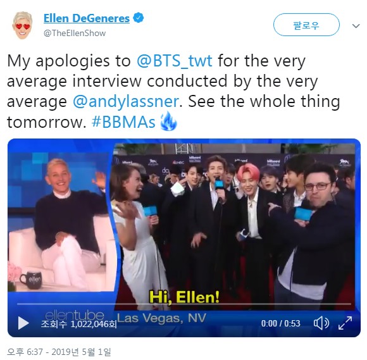Open the @TheEllenShow handle
This screenshot has height=360, width=367.
click(x=75, y=33)
